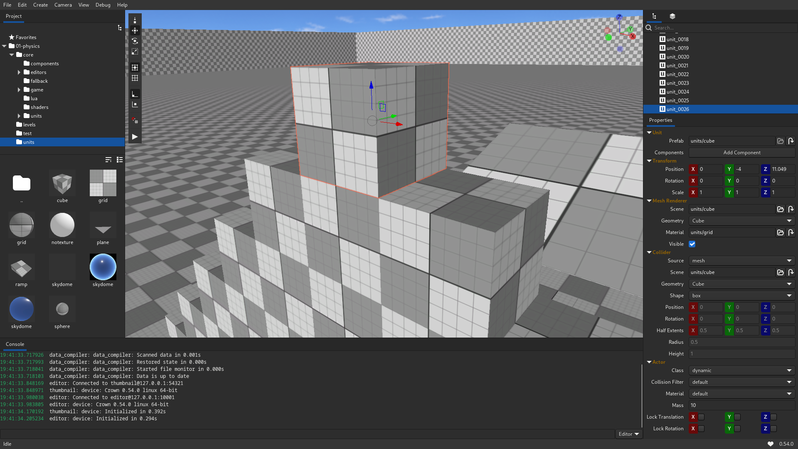
Task: Click Add Component button
Action: point(741,153)
